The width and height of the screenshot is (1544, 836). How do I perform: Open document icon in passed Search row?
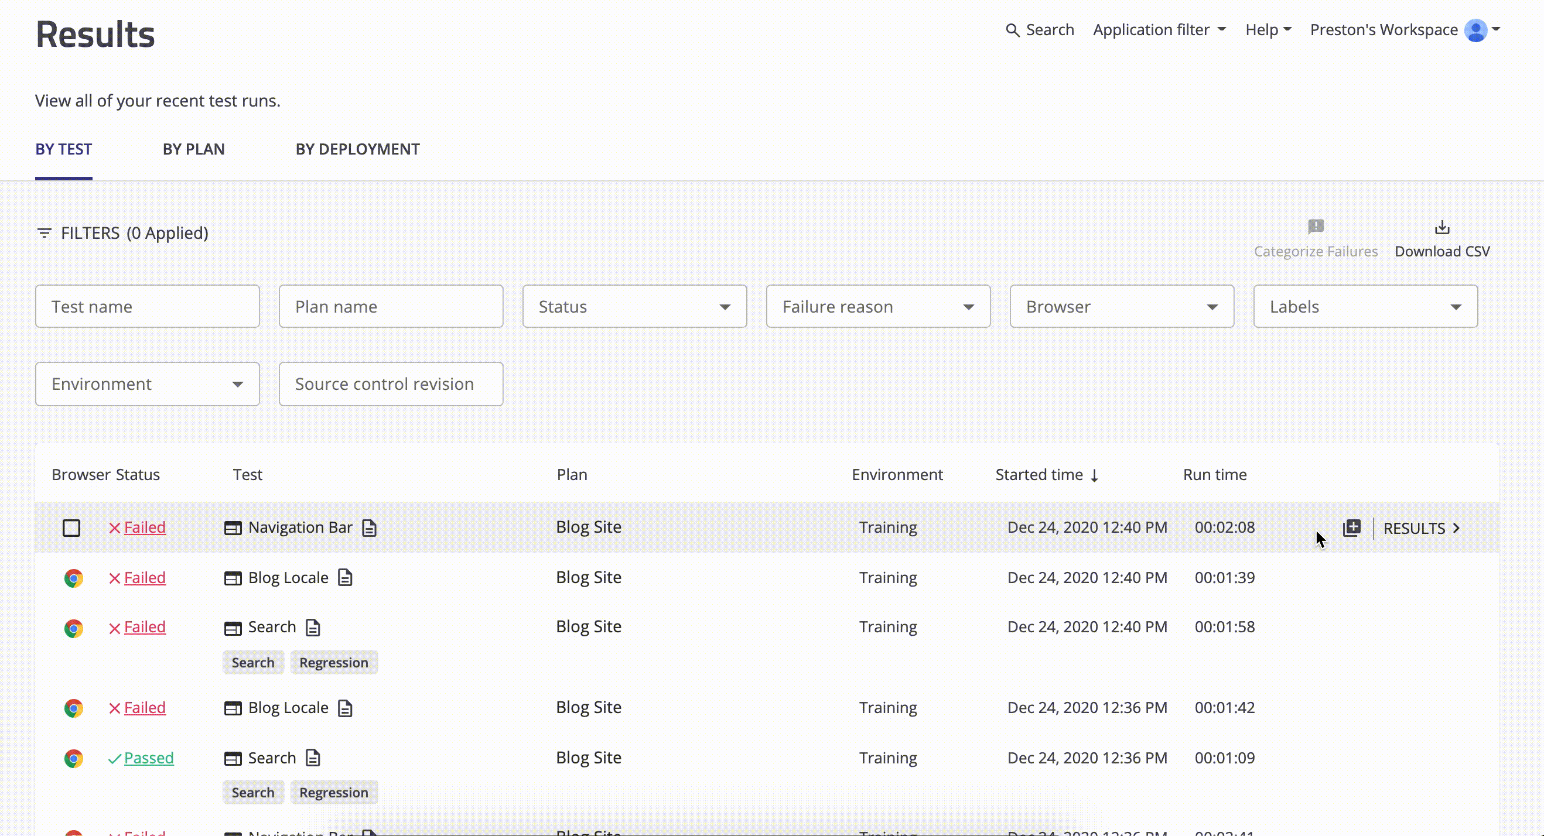(x=313, y=758)
